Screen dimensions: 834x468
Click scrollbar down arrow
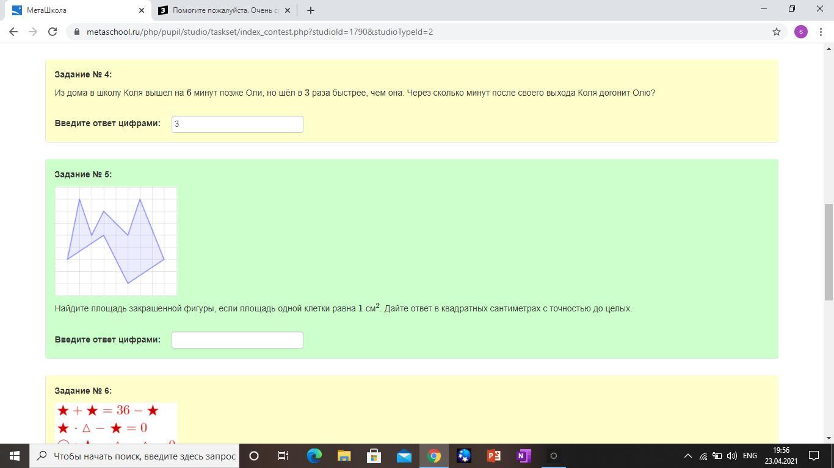point(829,438)
